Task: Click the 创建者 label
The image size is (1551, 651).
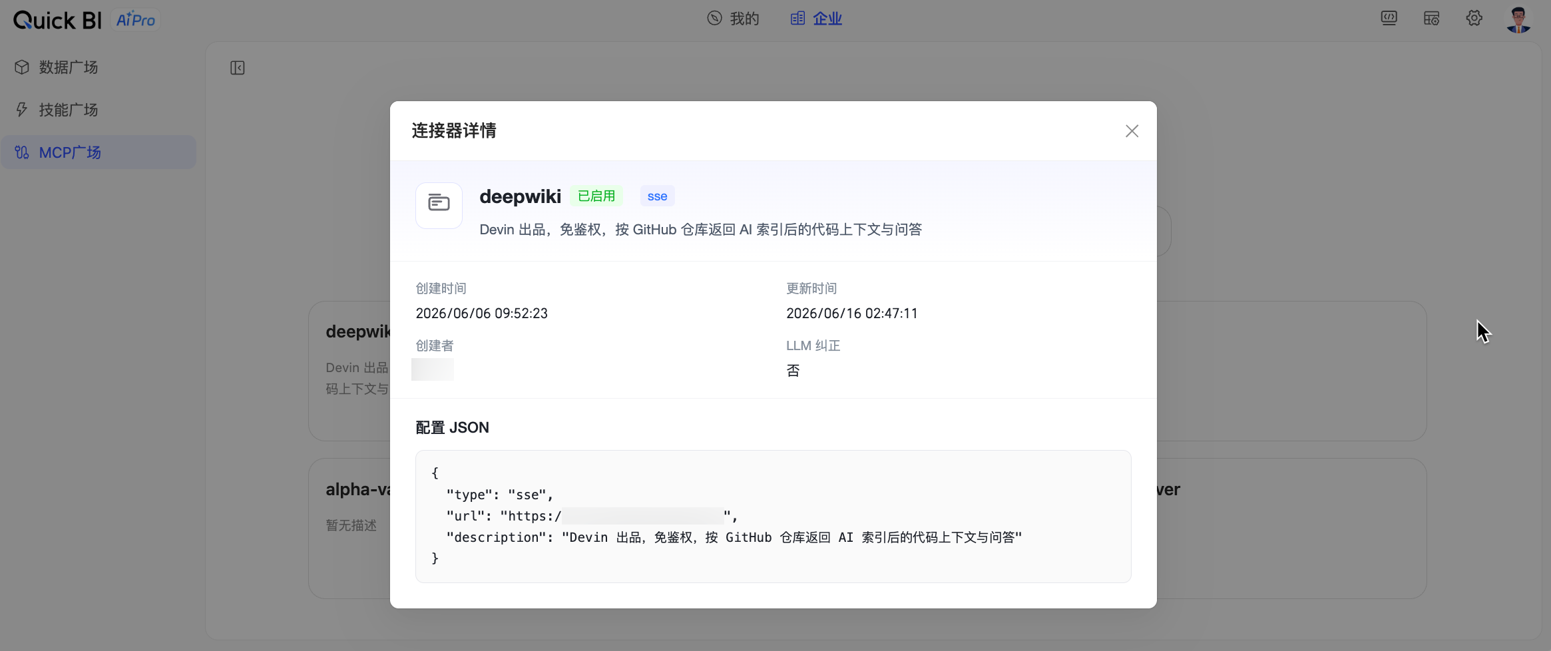Action: [435, 345]
